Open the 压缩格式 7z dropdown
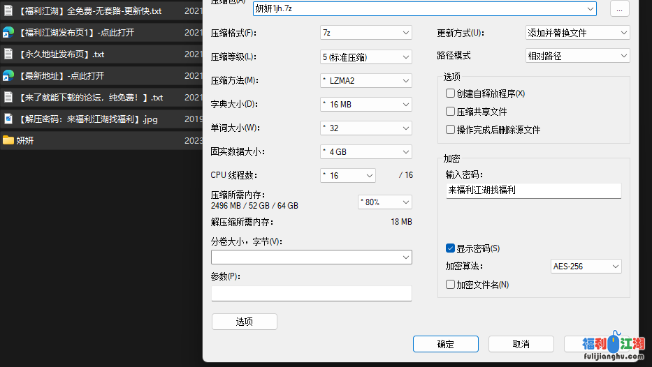Viewport: 652px width, 367px height. [365, 33]
